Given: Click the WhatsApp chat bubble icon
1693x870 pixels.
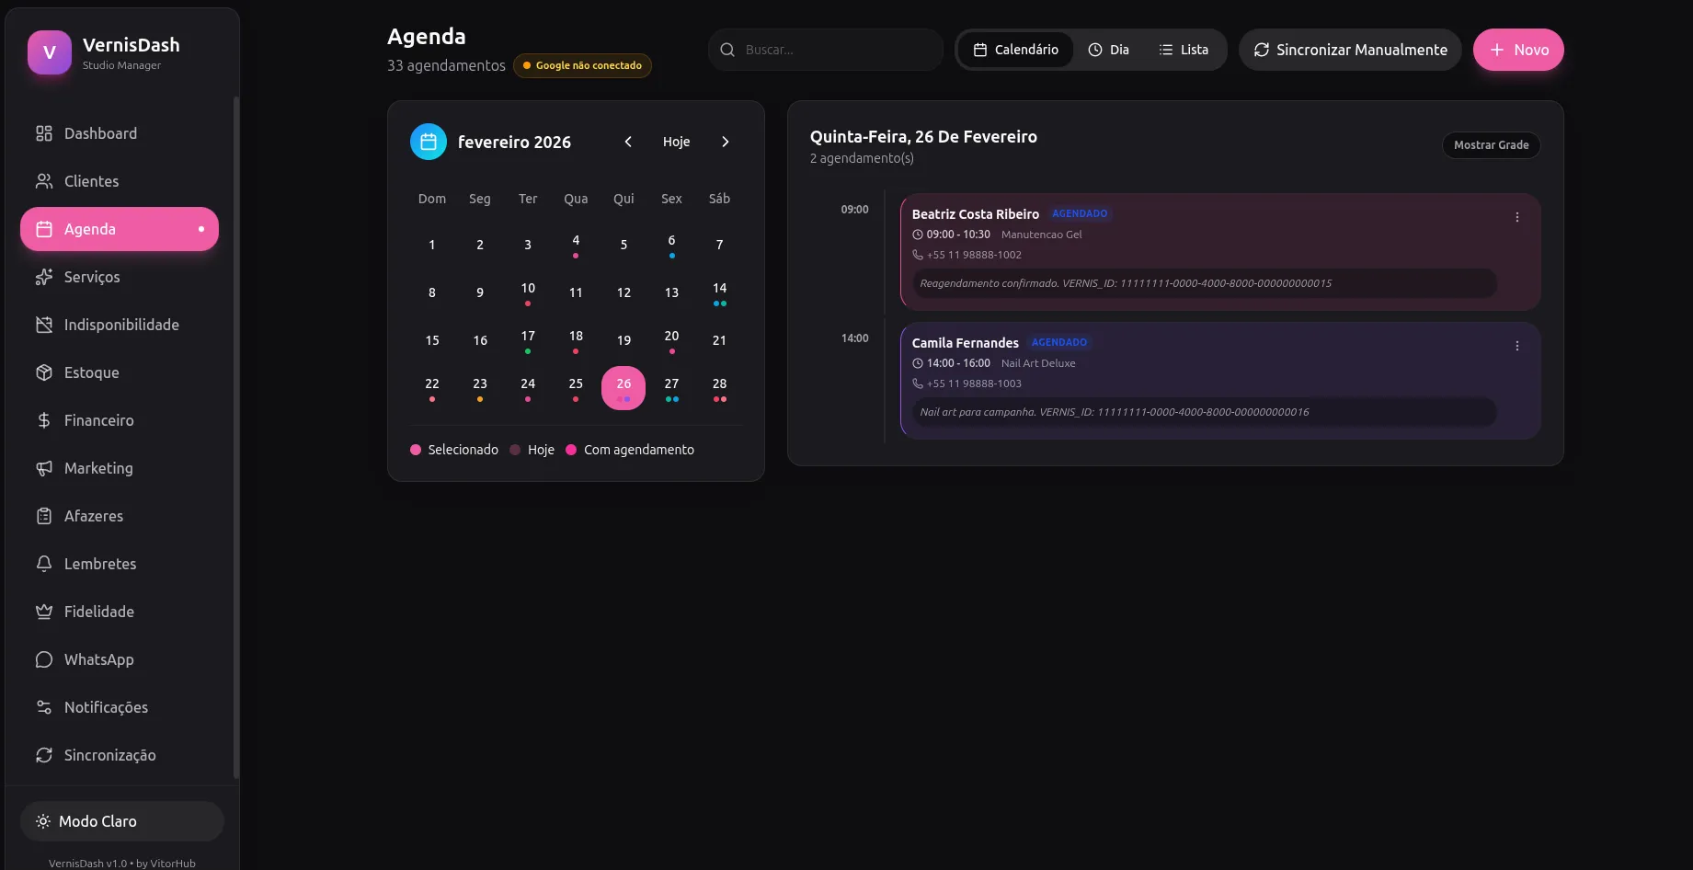Looking at the screenshot, I should tap(44, 659).
